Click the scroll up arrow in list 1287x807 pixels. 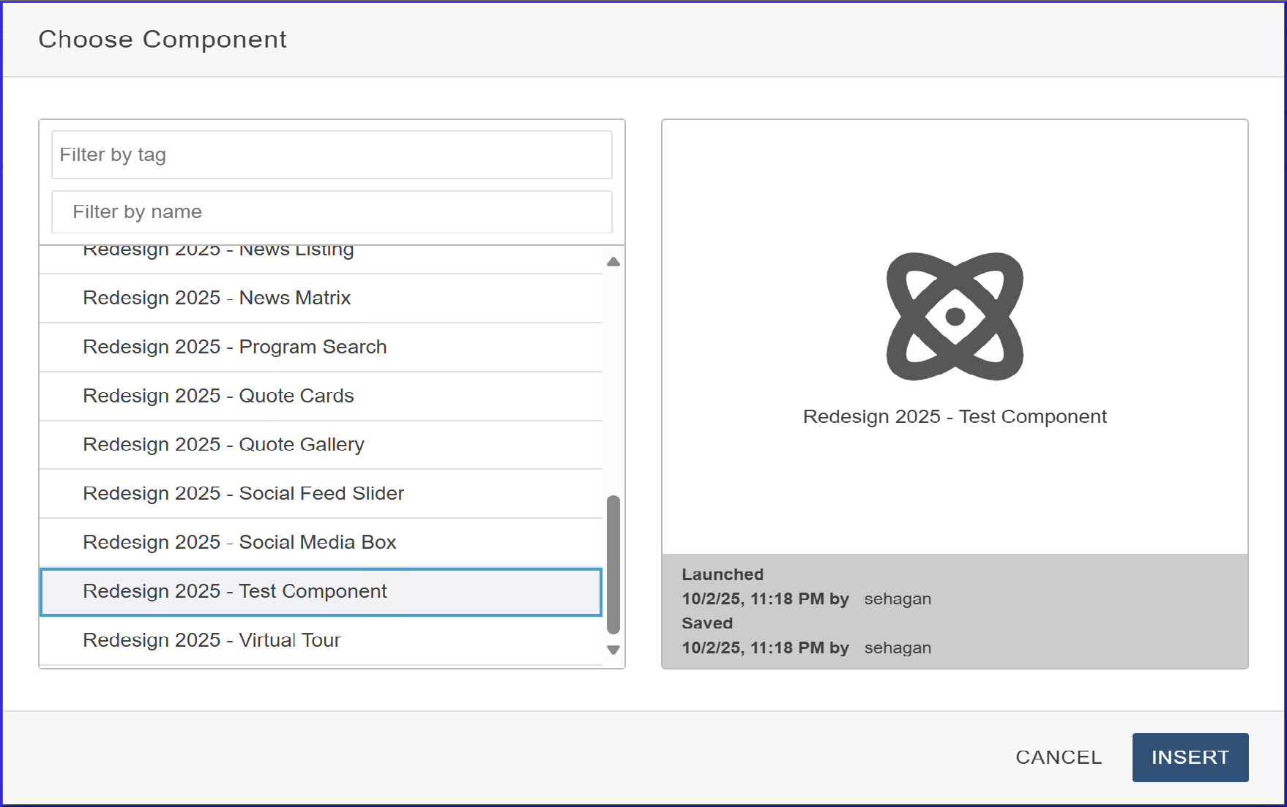tap(613, 262)
